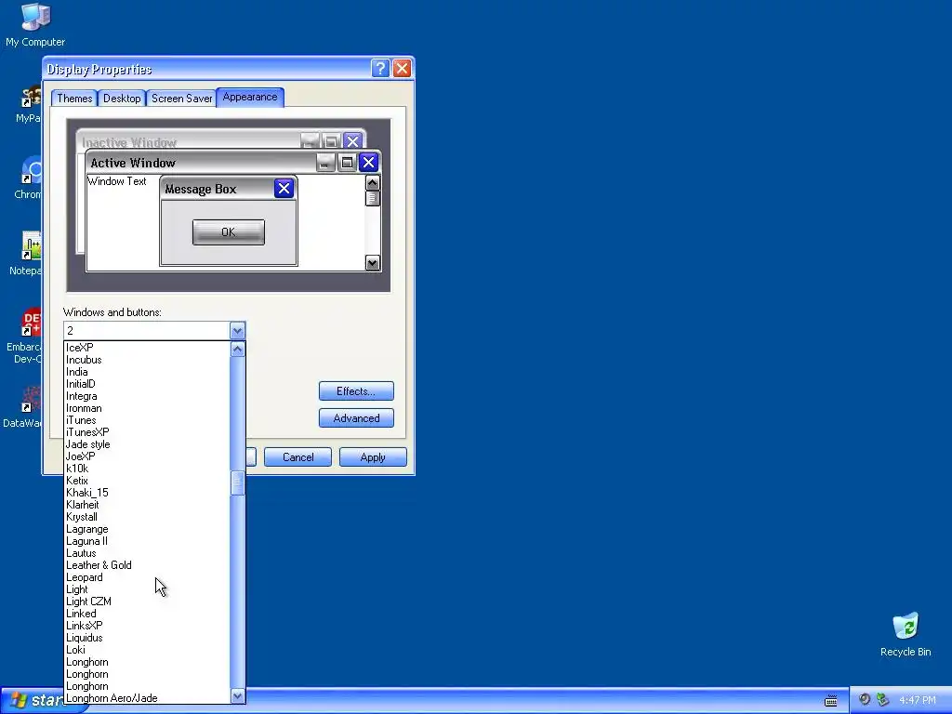This screenshot has height=714, width=952.
Task: Collapse the Windows and buttons dropdown arrow
Action: click(237, 330)
